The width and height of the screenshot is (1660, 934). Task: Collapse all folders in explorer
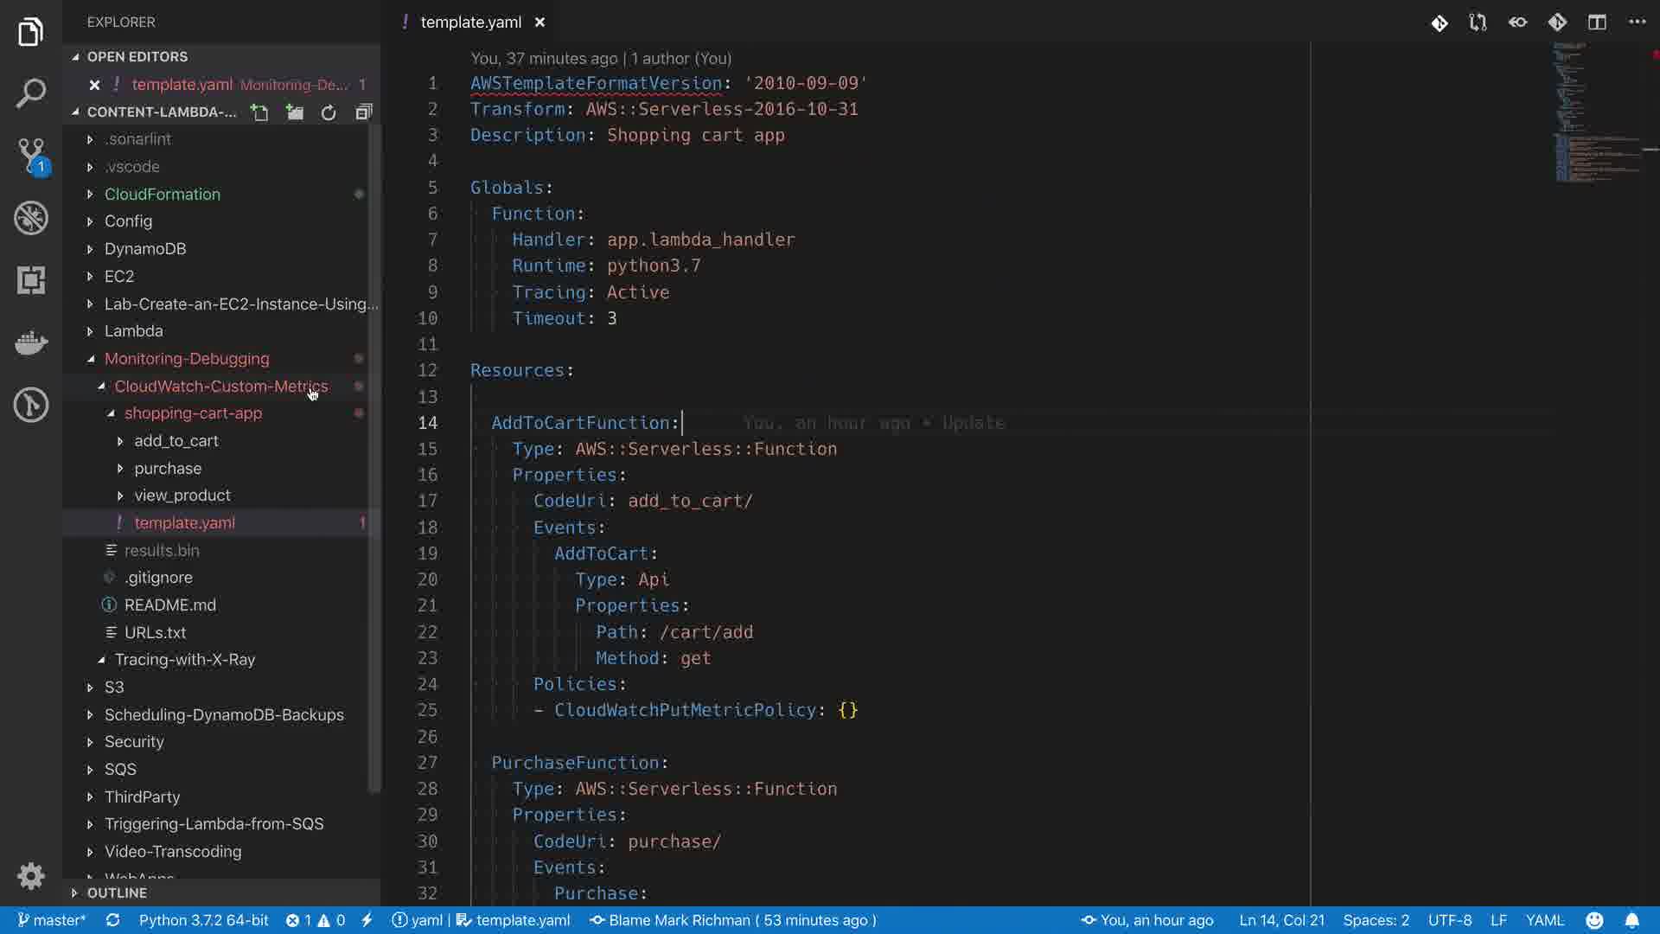pyautogui.click(x=364, y=112)
